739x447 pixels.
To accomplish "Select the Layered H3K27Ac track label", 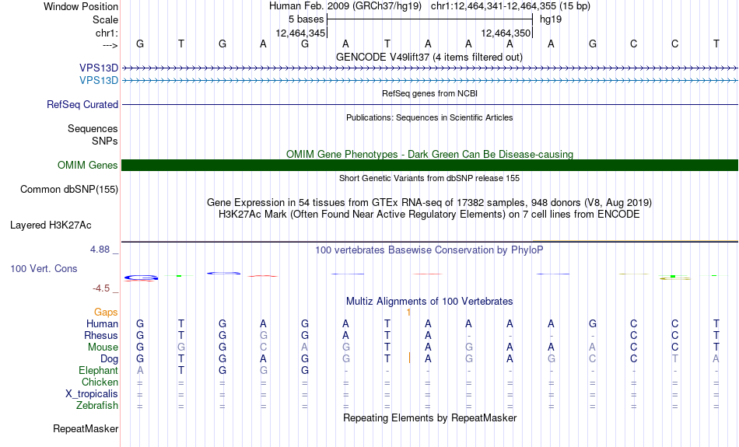I will (x=51, y=225).
